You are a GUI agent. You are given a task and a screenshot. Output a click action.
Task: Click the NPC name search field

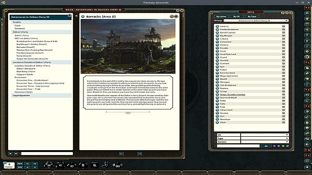pyautogui.click(x=238, y=146)
